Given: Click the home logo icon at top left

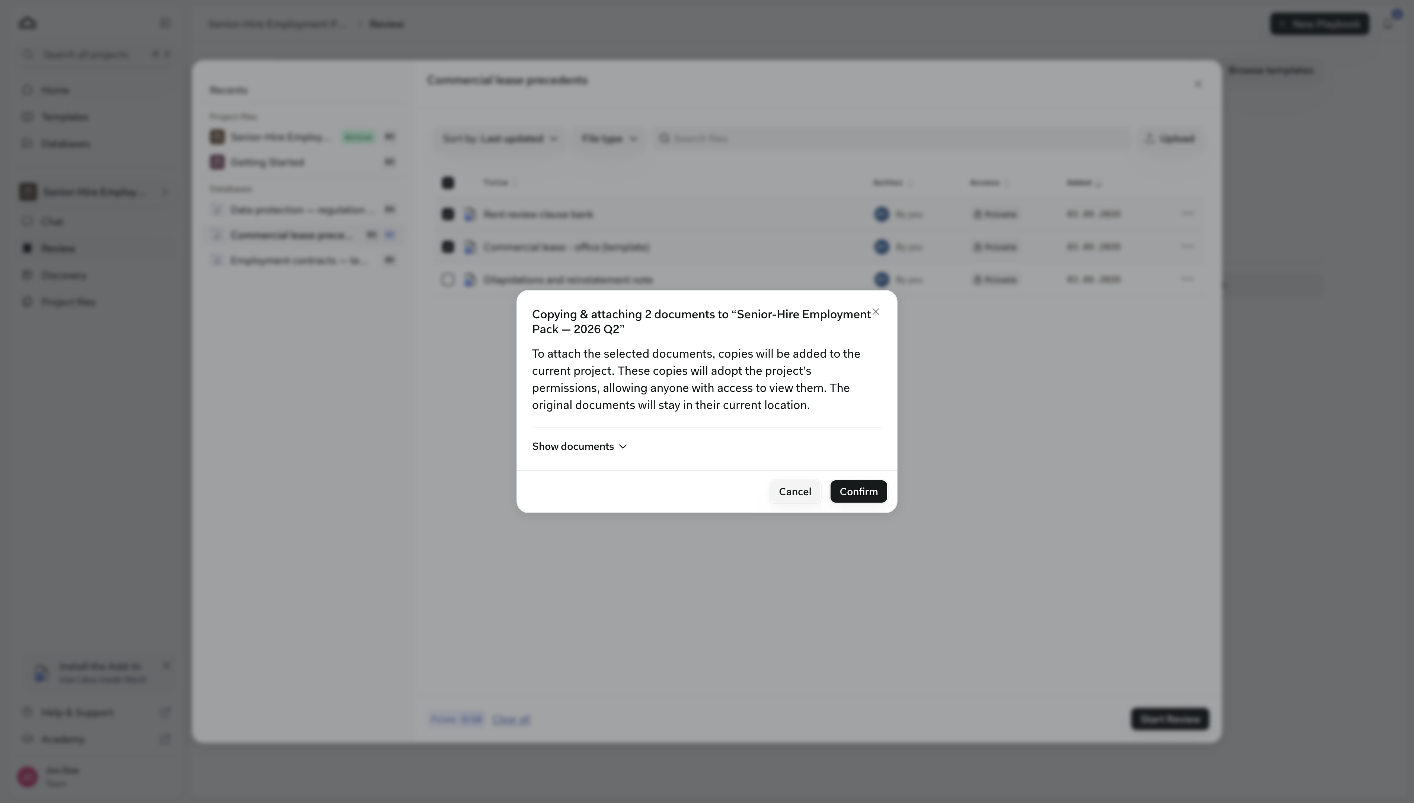Looking at the screenshot, I should pyautogui.click(x=28, y=24).
